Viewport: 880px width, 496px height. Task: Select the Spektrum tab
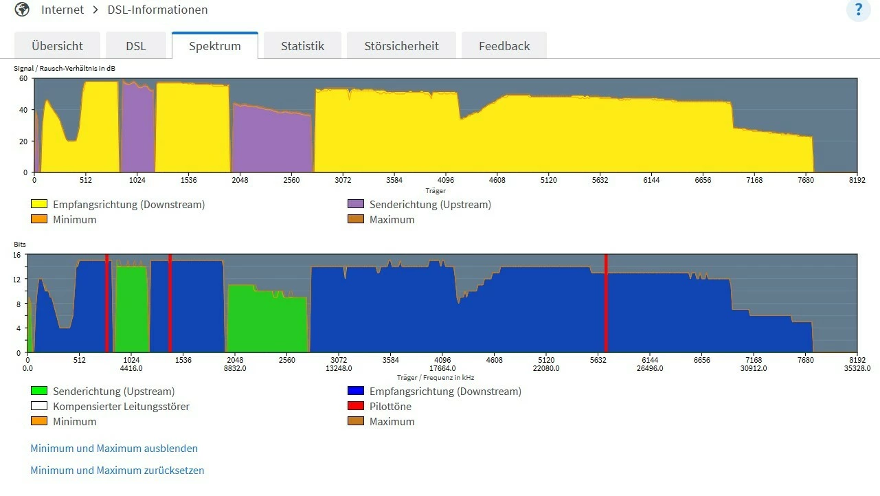coord(215,46)
